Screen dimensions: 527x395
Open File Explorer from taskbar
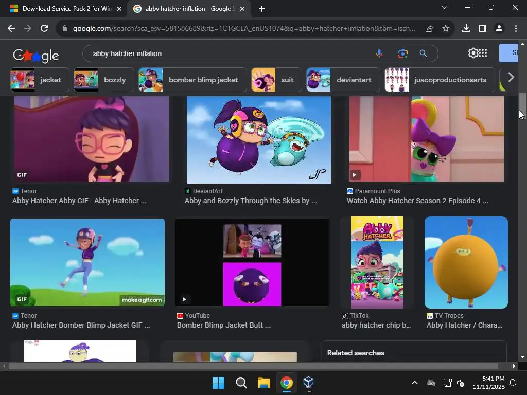click(x=264, y=383)
